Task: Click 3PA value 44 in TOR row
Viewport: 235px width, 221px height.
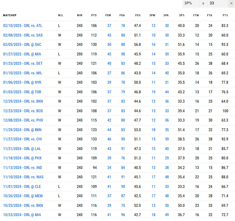Action: 167,92
